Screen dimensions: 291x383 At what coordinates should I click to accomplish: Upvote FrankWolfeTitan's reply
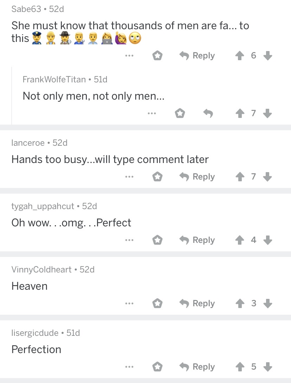pos(239,113)
